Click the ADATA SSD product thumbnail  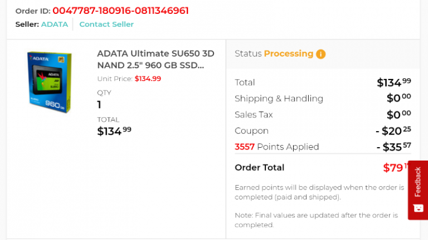tap(50, 82)
